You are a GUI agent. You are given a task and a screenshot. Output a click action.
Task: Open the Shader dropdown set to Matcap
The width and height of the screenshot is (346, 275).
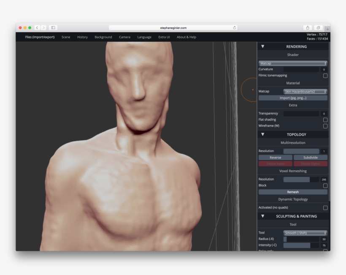(x=293, y=63)
